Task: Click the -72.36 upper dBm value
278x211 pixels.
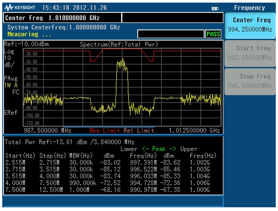Action: point(170,183)
